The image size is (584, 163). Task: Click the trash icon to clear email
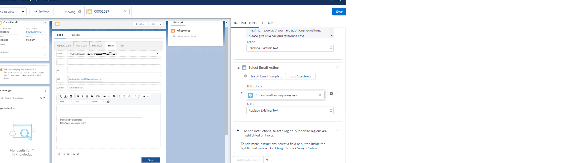[78, 154]
